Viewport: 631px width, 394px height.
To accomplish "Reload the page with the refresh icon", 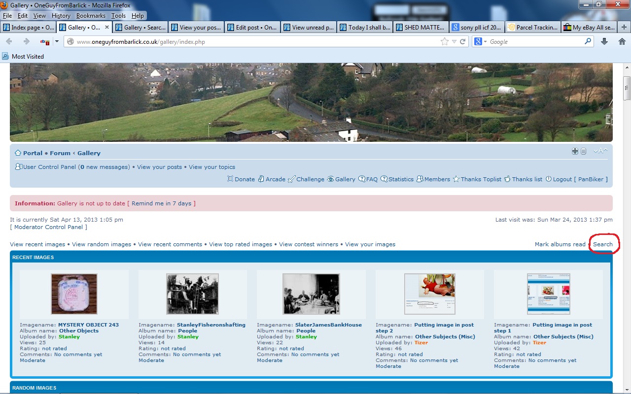I will point(463,42).
